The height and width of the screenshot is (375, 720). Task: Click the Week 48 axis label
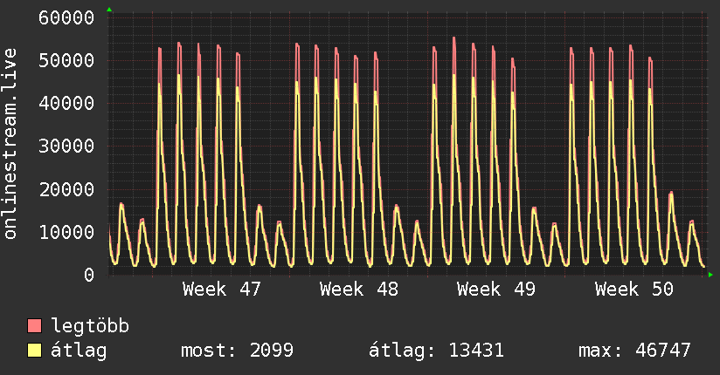(359, 290)
